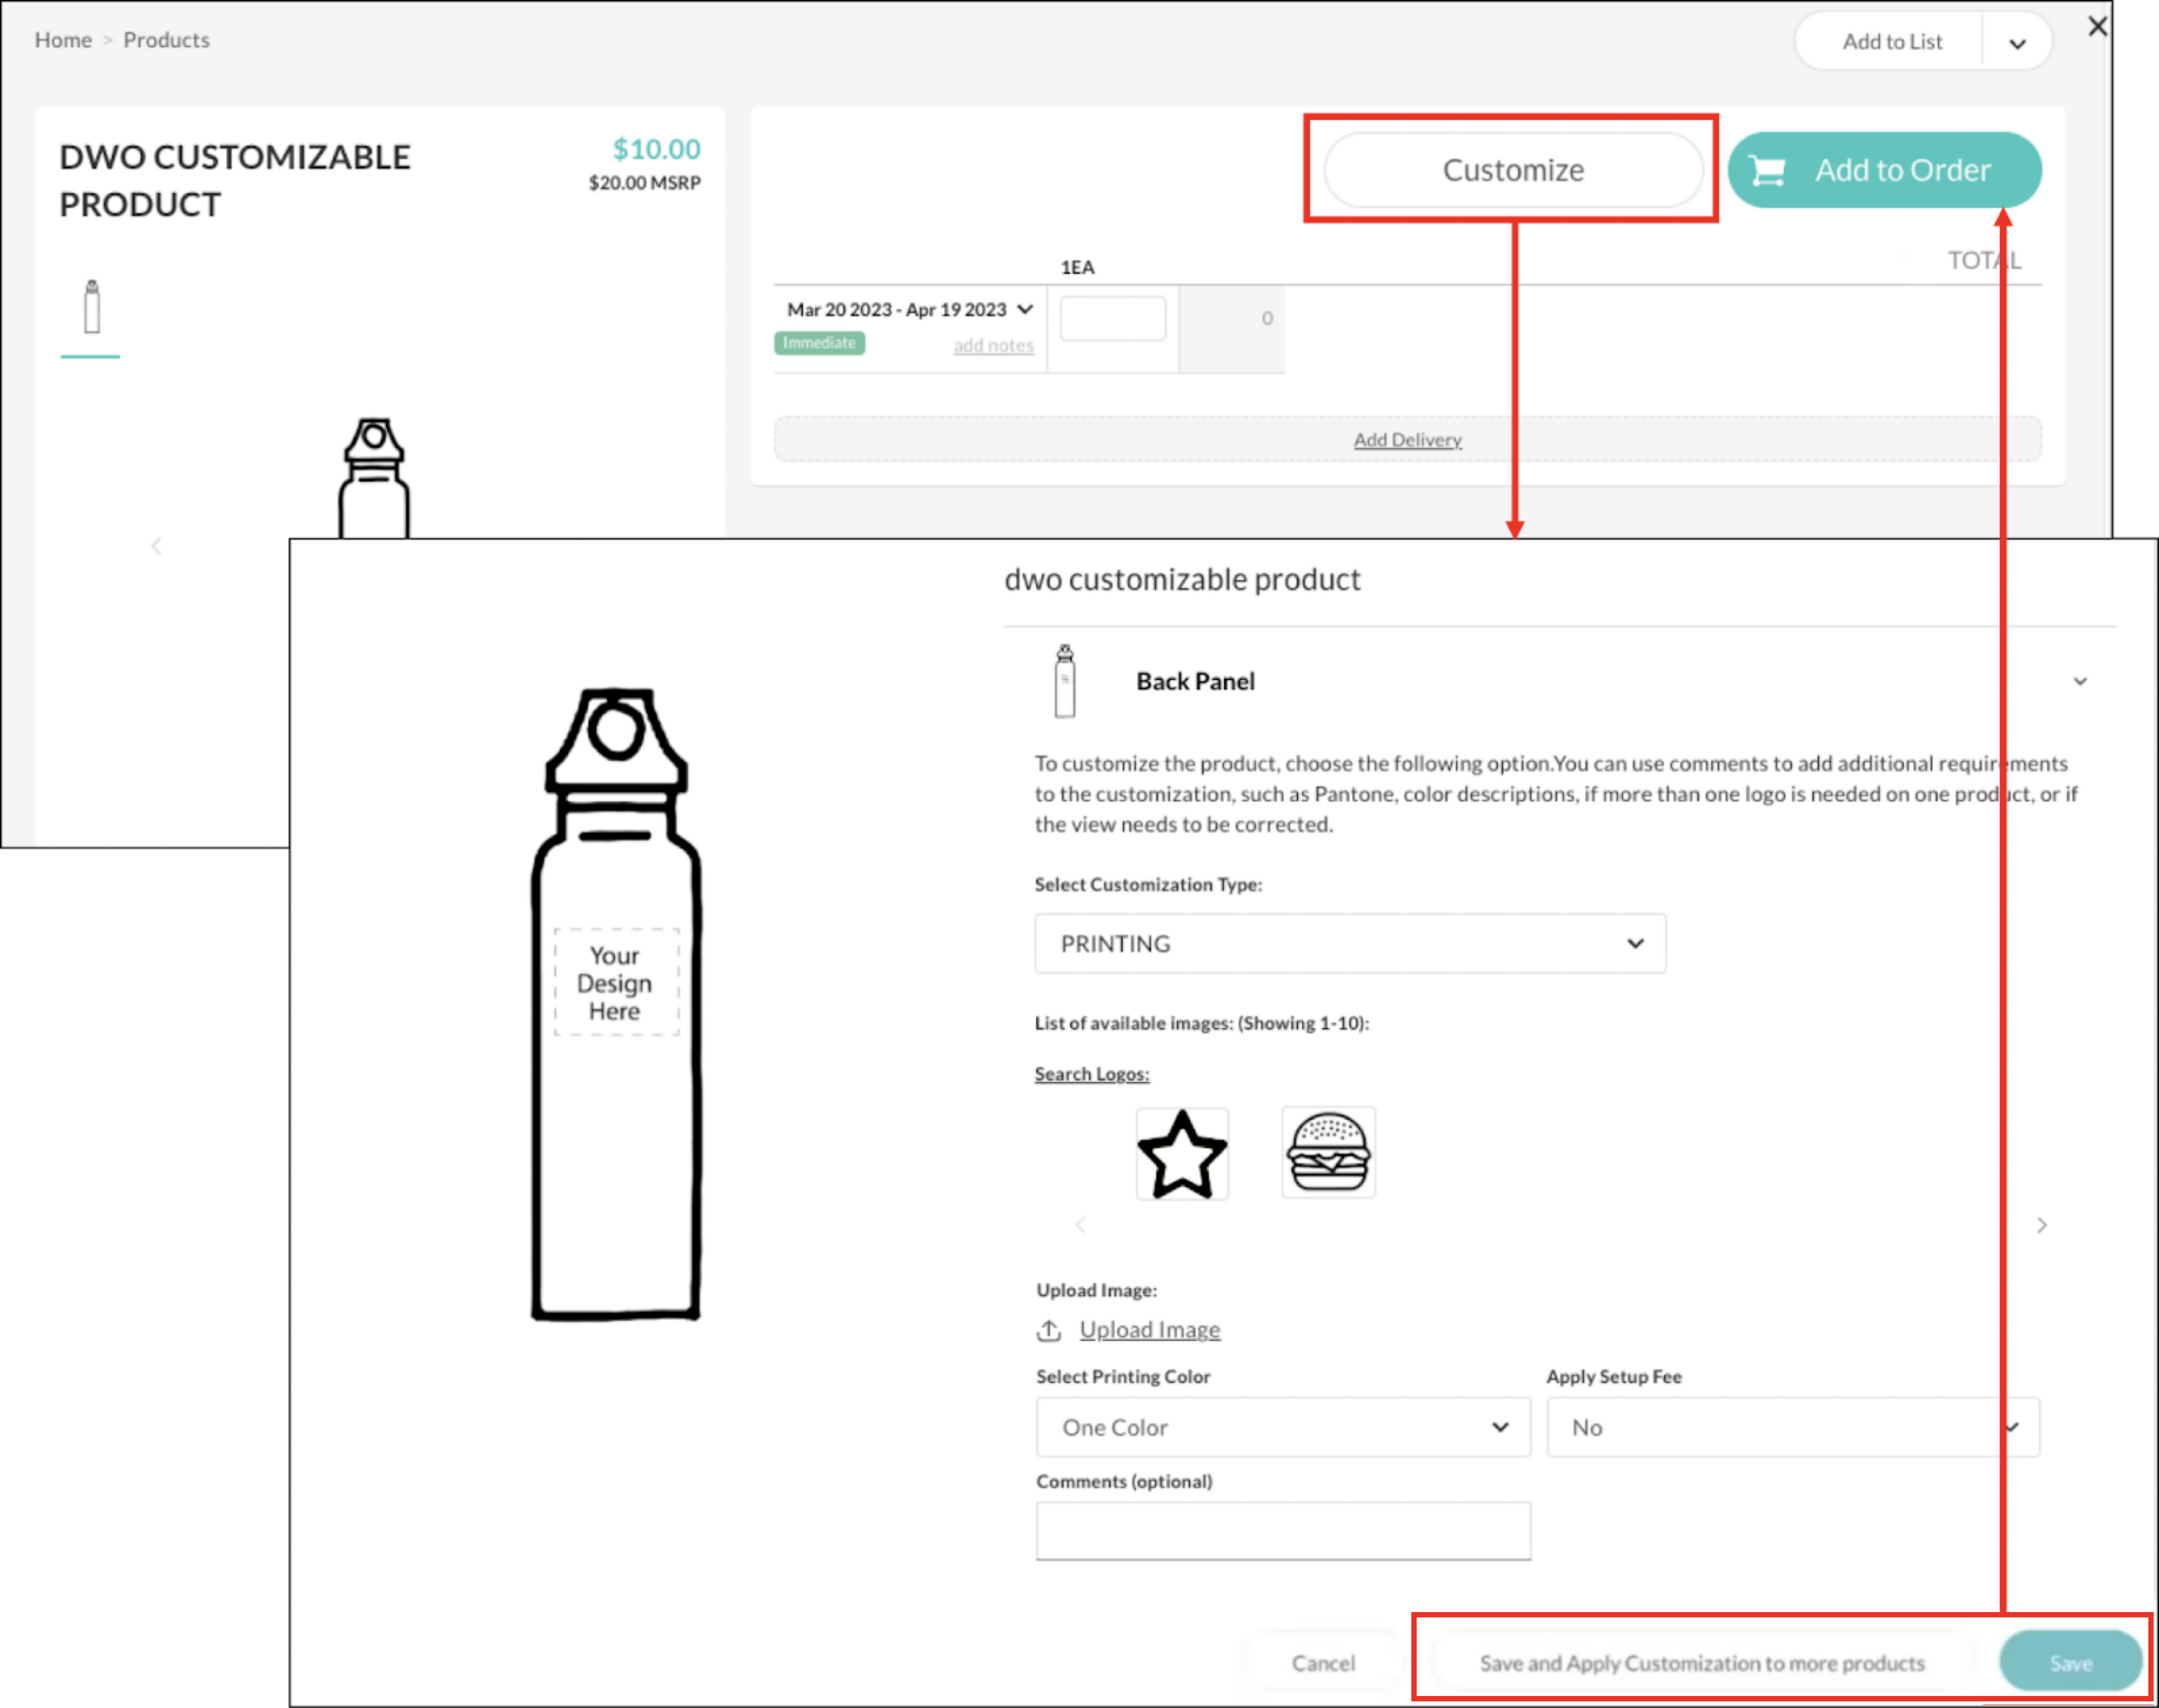Collapse the Back Panel section chevron

pos(2080,682)
